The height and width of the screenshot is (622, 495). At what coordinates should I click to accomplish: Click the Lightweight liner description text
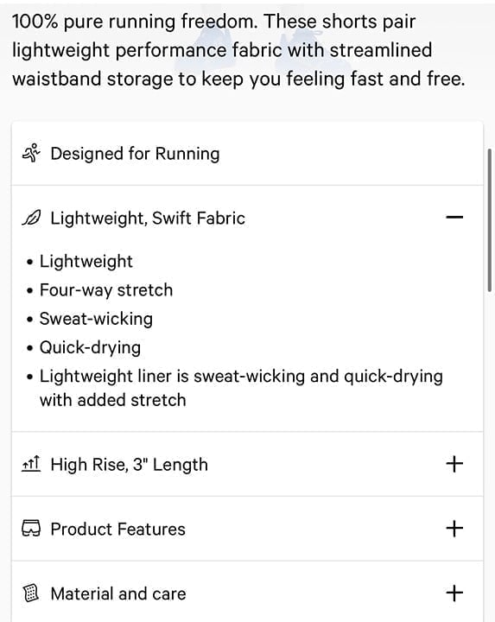pos(241,388)
